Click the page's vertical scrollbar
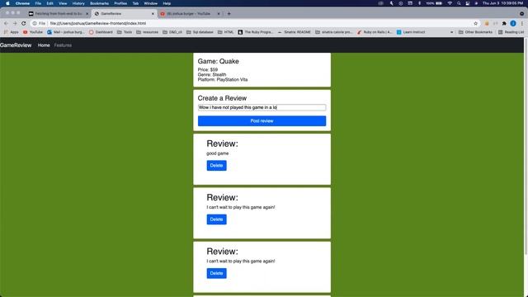 click(526, 147)
